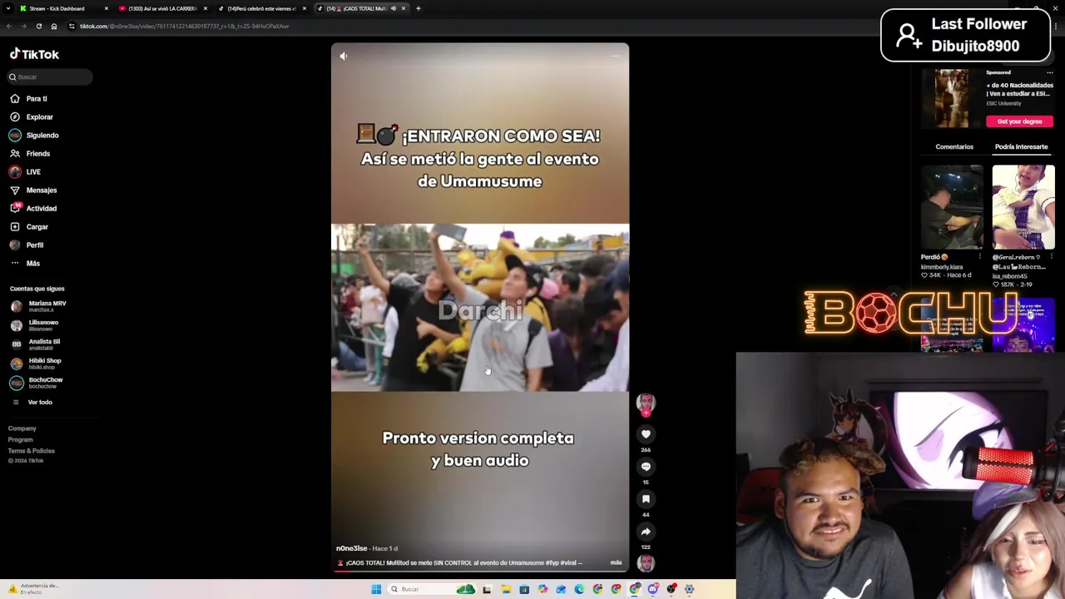Open File Explorer from the taskbar
The width and height of the screenshot is (1065, 599).
[506, 589]
